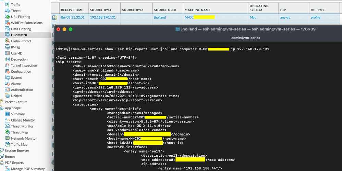Viewport: 342px width, 171px height.
Task: Click the log detail magnifier icon in first row
Action: tap(54, 17)
